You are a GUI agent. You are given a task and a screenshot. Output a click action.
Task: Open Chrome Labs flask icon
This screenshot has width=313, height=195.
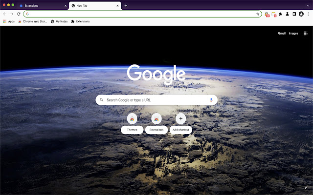287,14
